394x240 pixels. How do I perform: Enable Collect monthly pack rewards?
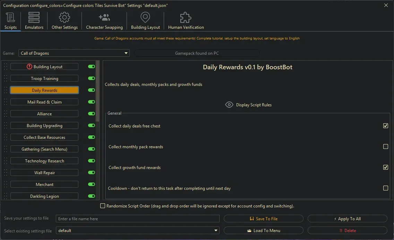[385, 146]
